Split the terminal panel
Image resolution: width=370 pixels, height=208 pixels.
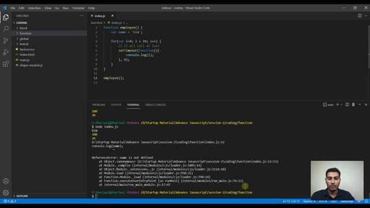pyautogui.click(x=347, y=105)
